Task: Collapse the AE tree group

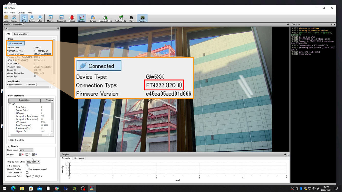Action: point(10,104)
